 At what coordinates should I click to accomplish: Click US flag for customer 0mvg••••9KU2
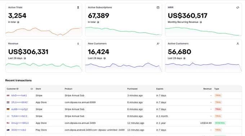[x=8, y=123]
